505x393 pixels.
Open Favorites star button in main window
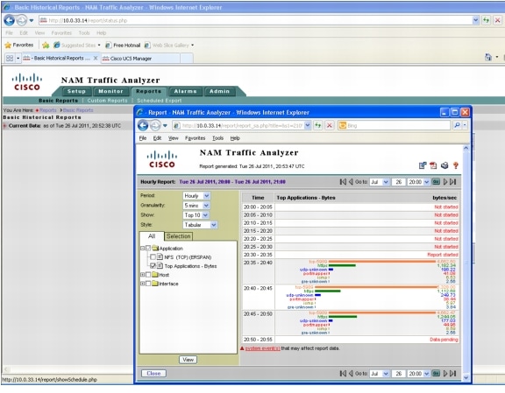[x=19, y=45]
